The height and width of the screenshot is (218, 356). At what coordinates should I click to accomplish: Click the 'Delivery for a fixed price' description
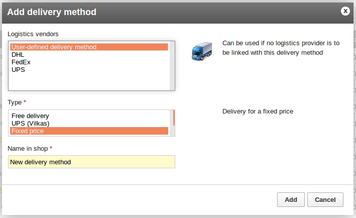pyautogui.click(x=258, y=112)
